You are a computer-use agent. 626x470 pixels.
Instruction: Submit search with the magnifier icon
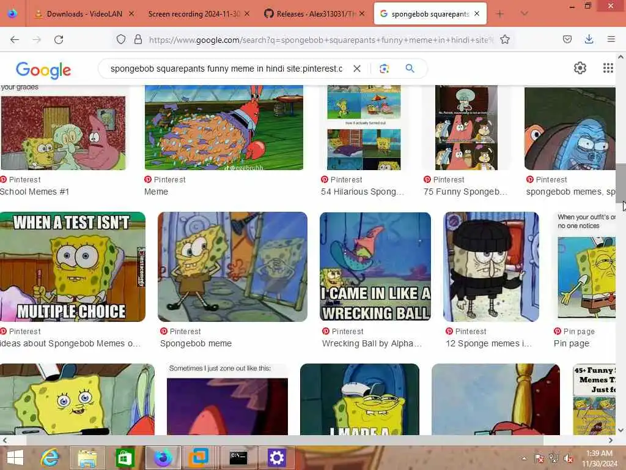point(410,69)
